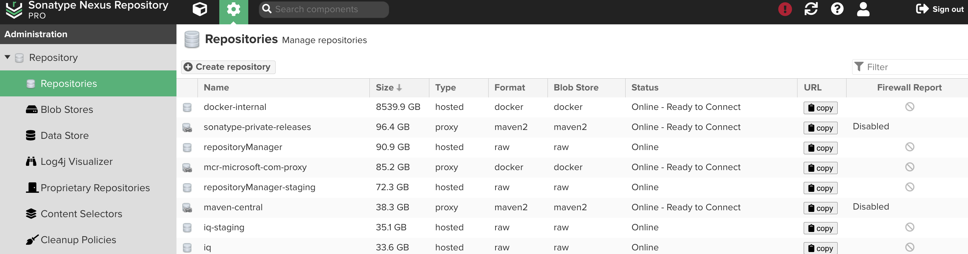Open Blob Stores in the sidebar
Image resolution: width=968 pixels, height=254 pixels.
pyautogui.click(x=88, y=109)
